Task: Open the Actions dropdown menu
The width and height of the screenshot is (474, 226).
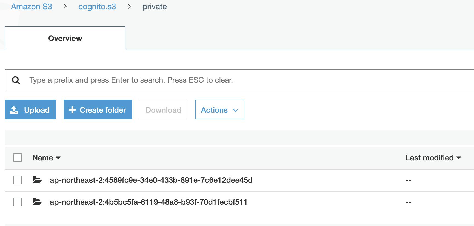Action: tap(219, 109)
